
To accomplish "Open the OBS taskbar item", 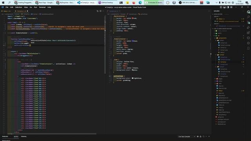I will click(188, 3).
